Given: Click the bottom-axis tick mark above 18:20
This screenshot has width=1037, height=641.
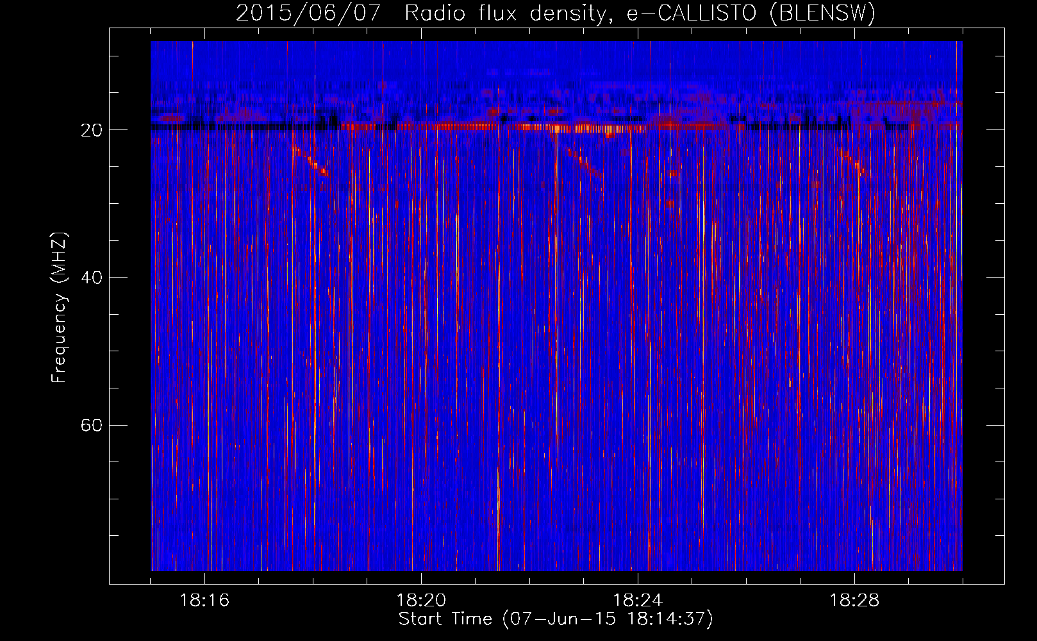Looking at the screenshot, I should coord(421,578).
